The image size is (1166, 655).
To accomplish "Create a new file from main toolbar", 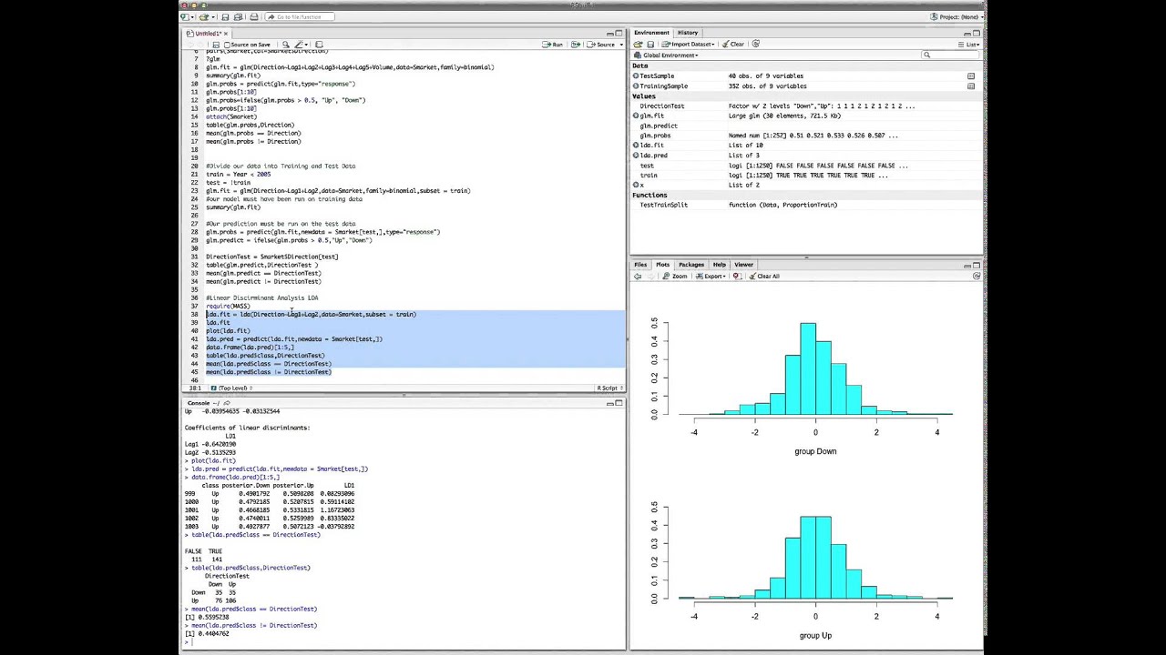I will click(x=185, y=16).
